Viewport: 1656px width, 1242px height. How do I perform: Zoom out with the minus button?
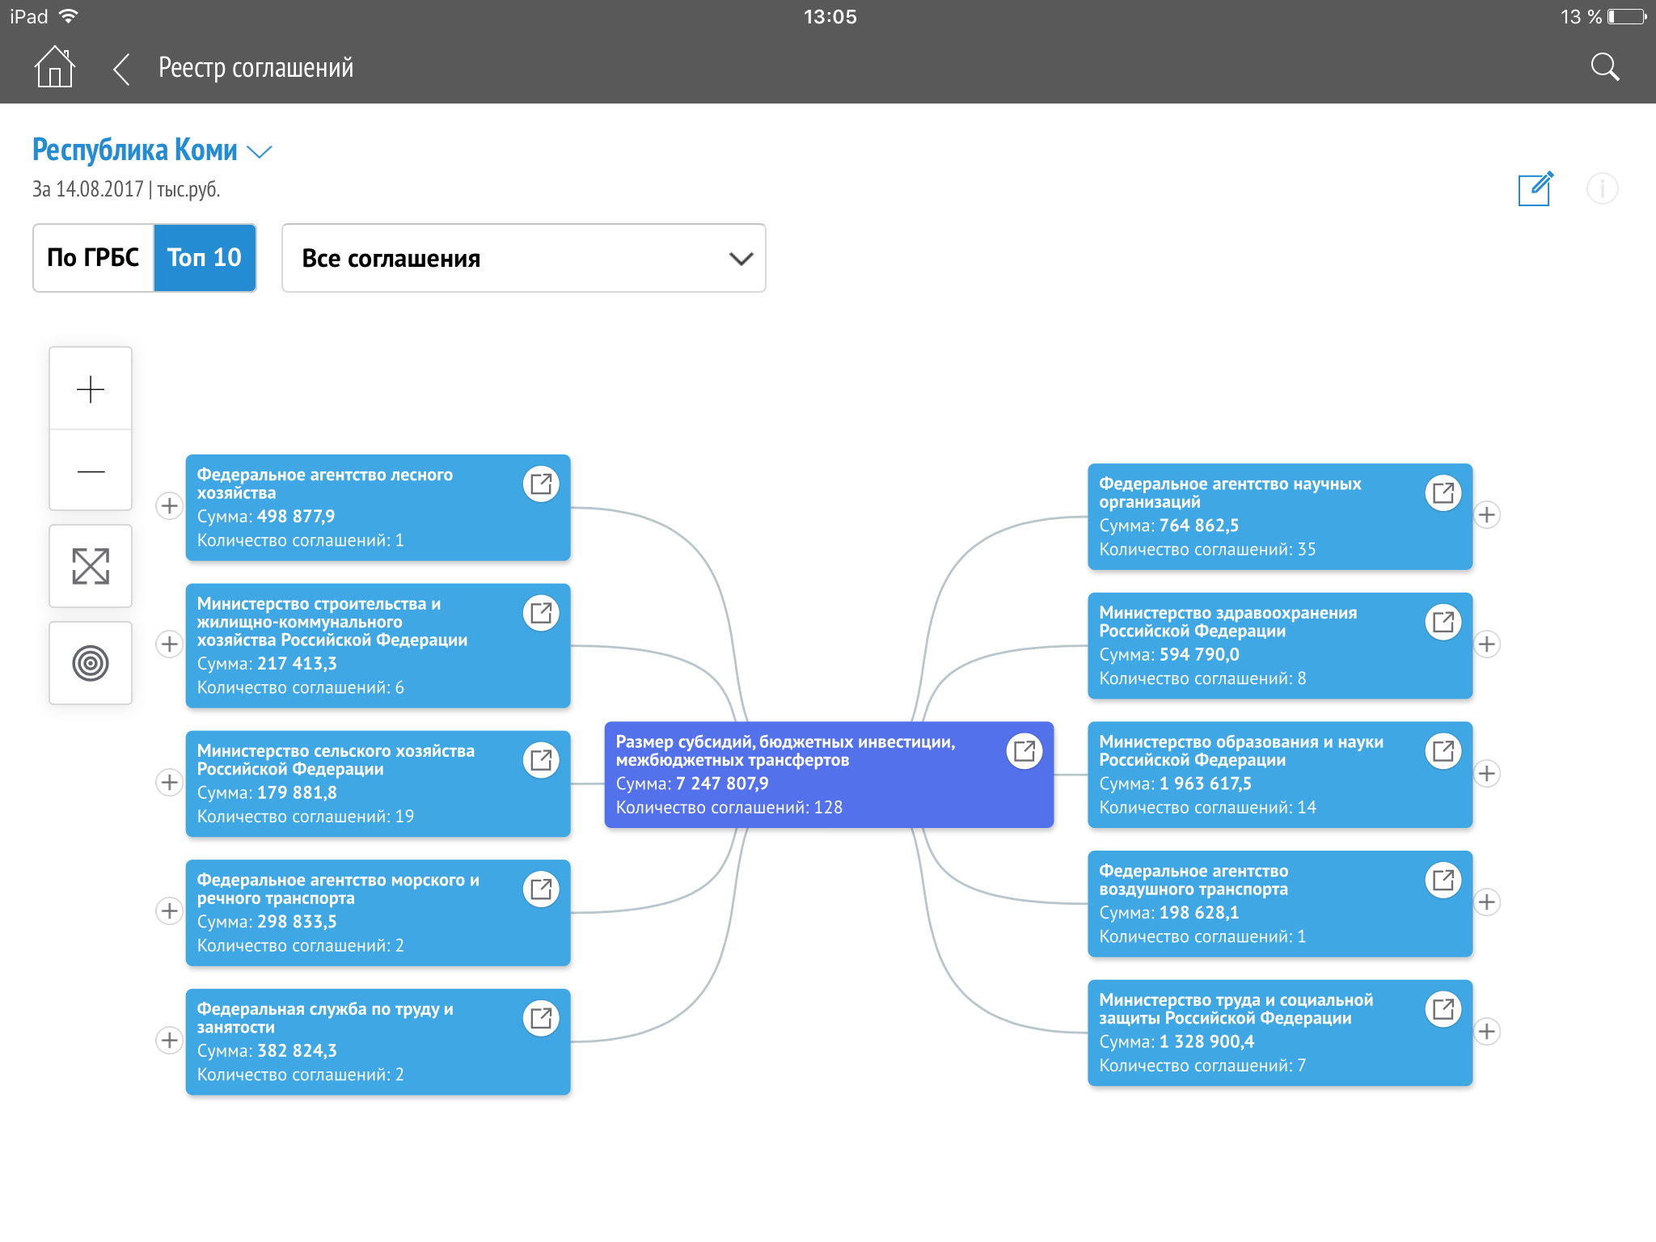(x=91, y=471)
